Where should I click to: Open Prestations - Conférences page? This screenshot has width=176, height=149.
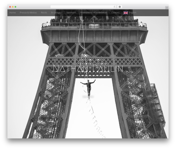[x=94, y=13]
